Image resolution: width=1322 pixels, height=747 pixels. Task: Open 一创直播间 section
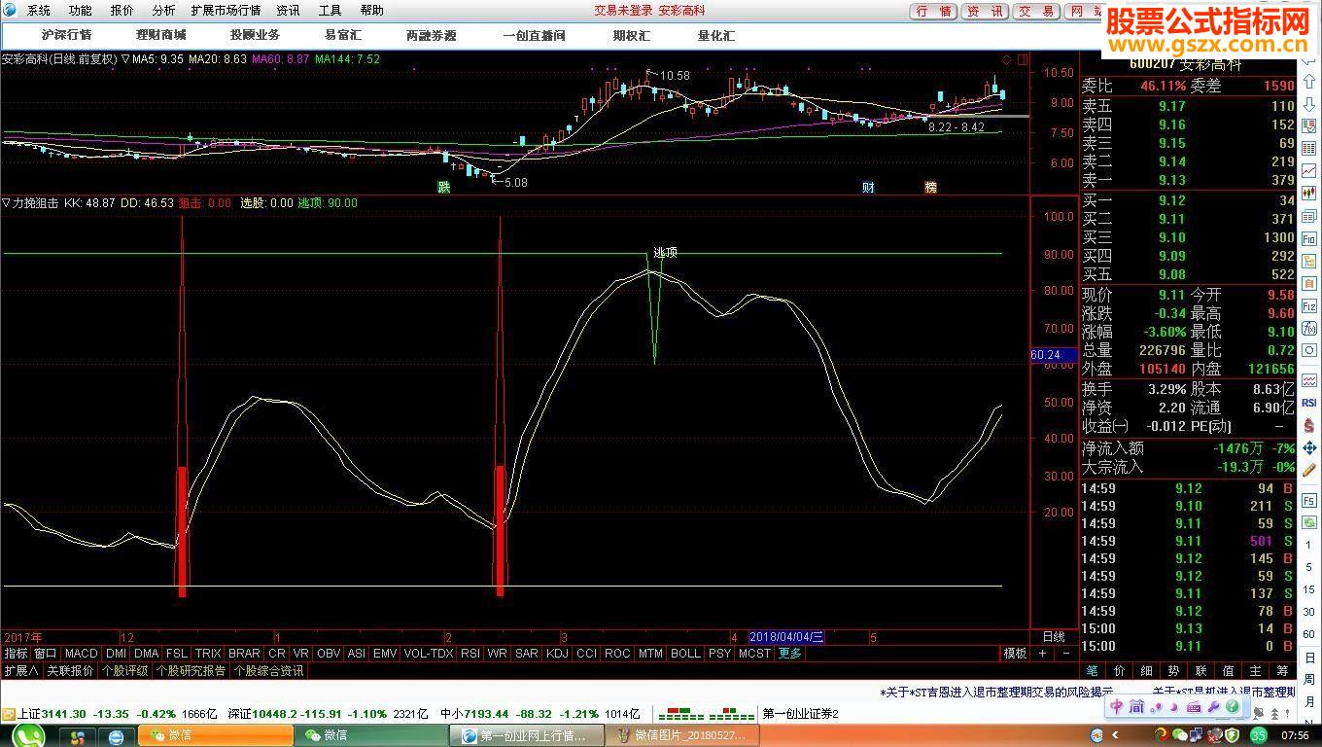534,35
